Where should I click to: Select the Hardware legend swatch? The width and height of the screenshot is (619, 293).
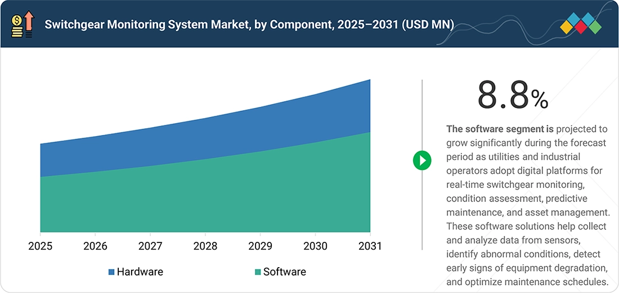point(111,272)
